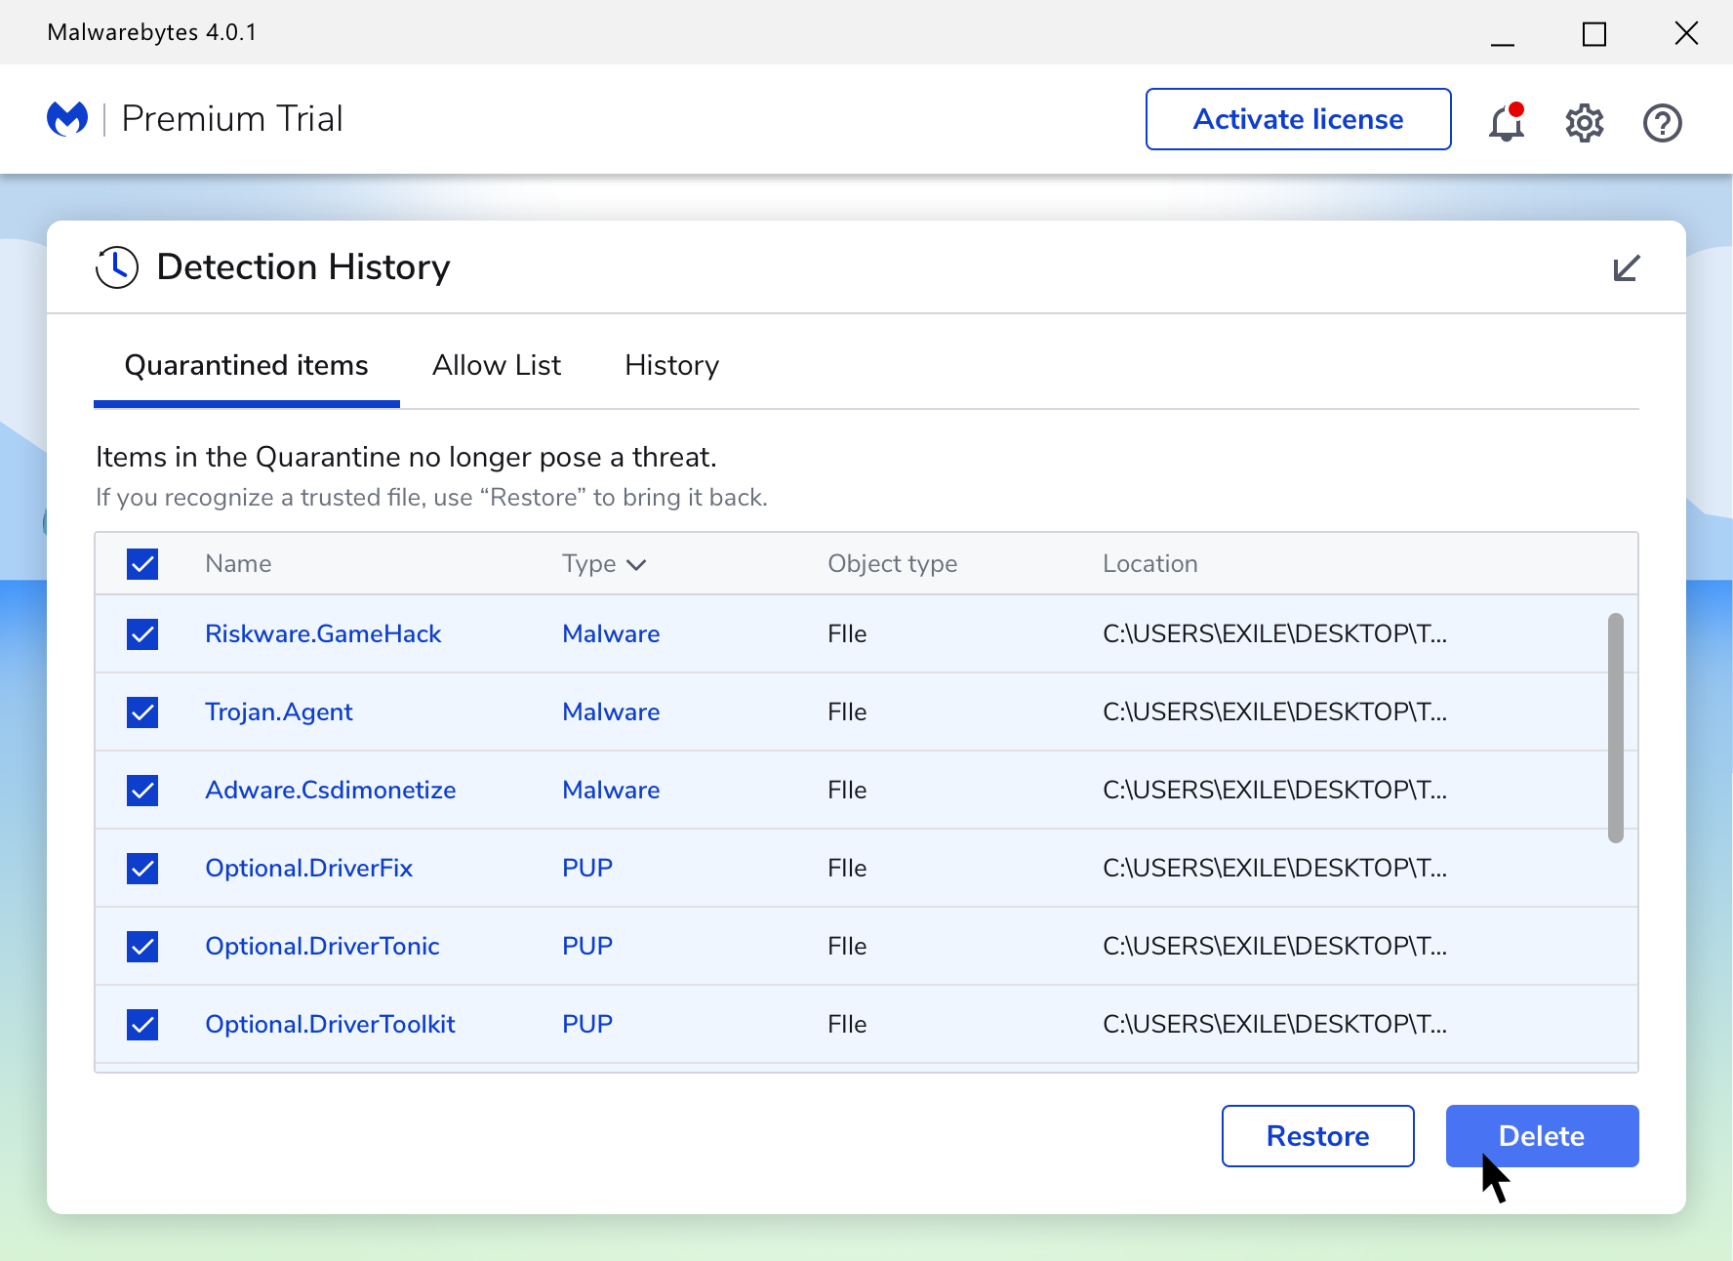This screenshot has height=1261, width=1733.
Task: Click PUP type in Optional.DriverToolkit row
Action: (587, 1025)
